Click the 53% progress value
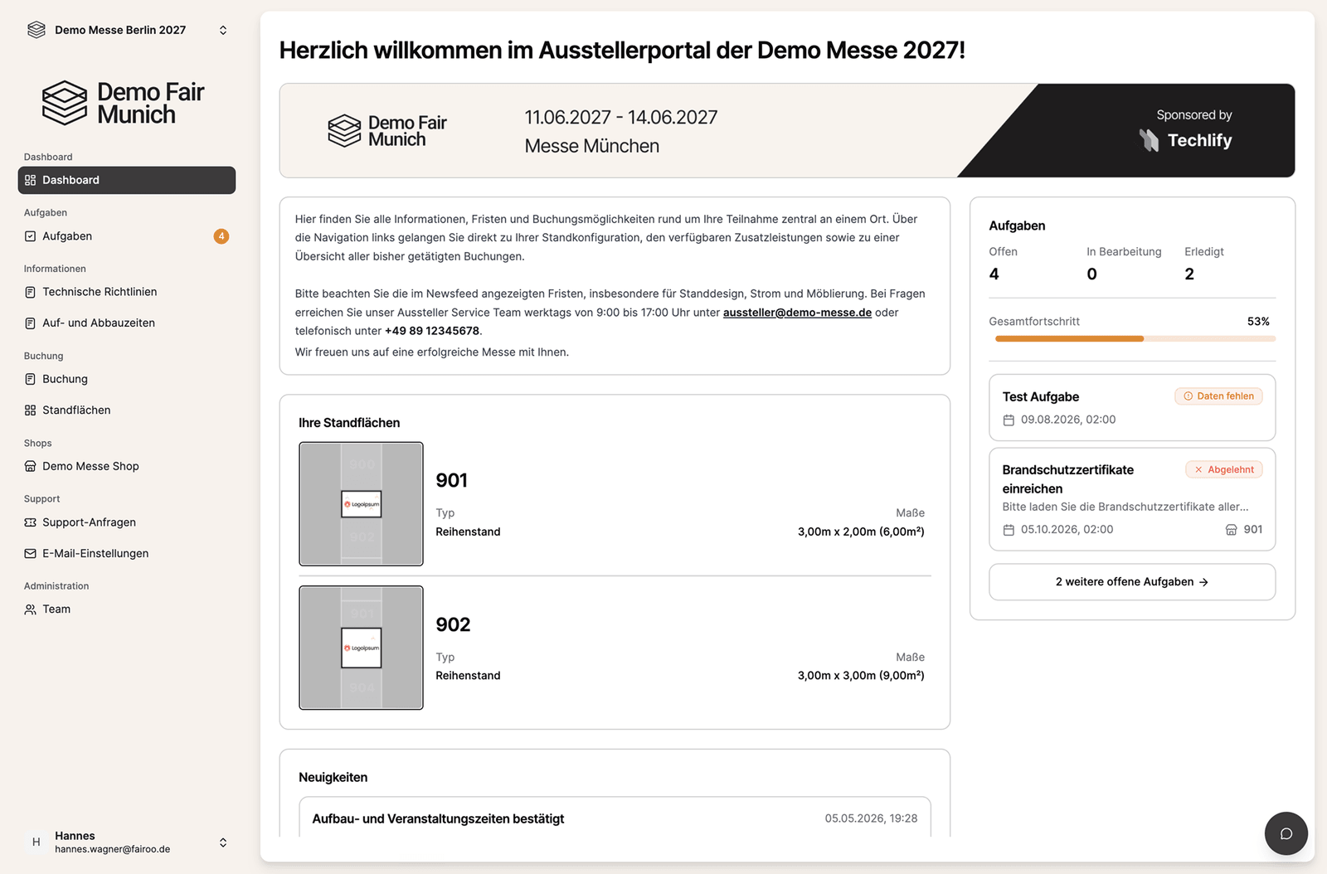The image size is (1327, 874). coord(1258,322)
